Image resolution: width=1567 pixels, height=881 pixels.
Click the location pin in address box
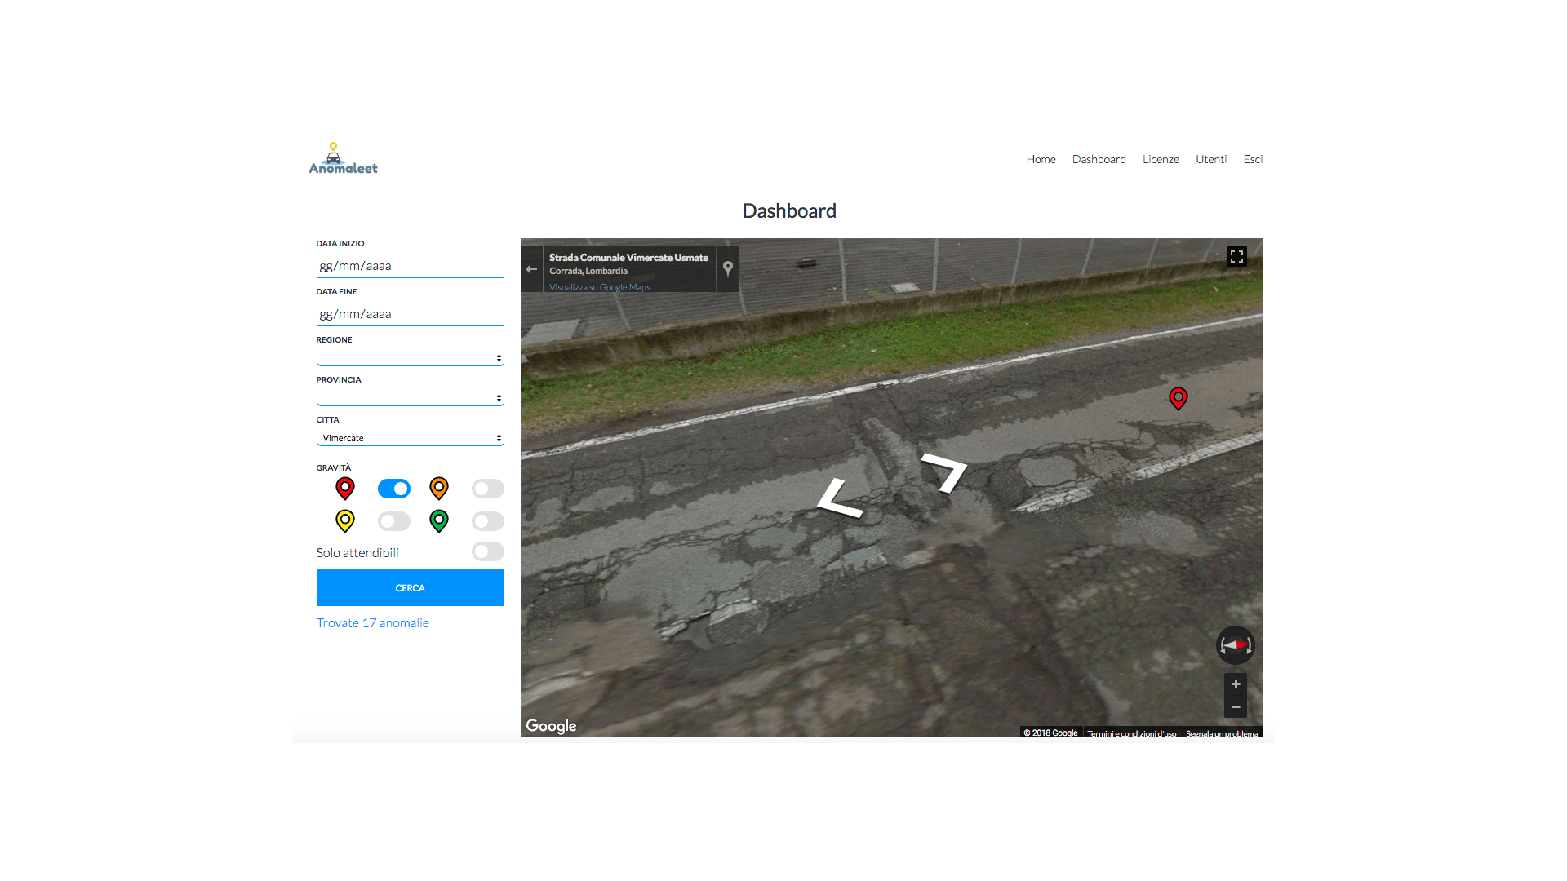(x=728, y=268)
